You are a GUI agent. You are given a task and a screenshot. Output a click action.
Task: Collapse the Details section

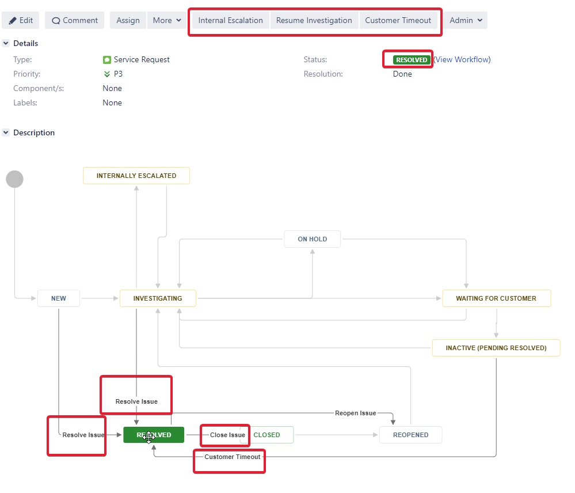pos(6,43)
